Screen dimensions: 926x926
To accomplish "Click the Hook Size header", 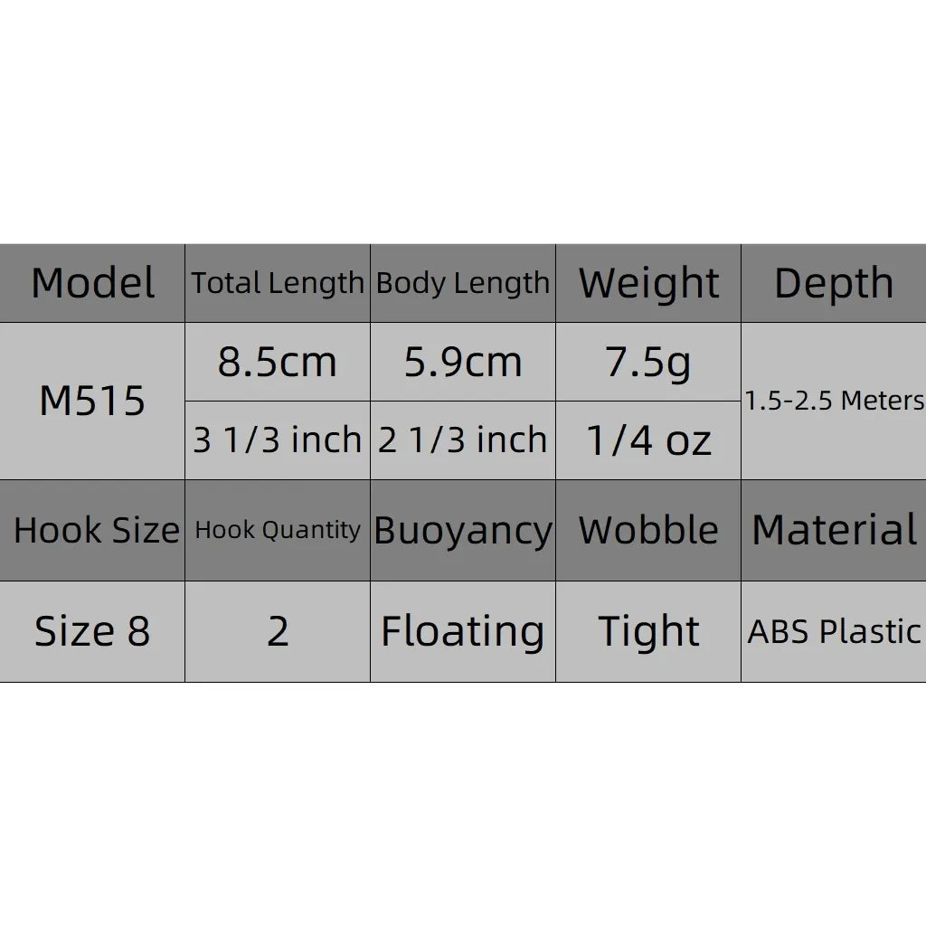I will click(92, 530).
